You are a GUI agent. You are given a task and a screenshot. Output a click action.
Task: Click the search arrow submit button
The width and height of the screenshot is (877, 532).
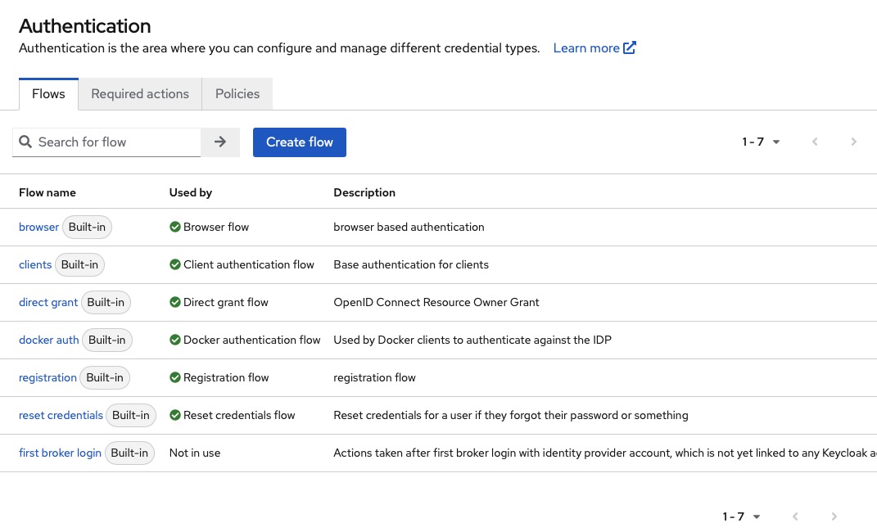click(x=219, y=142)
